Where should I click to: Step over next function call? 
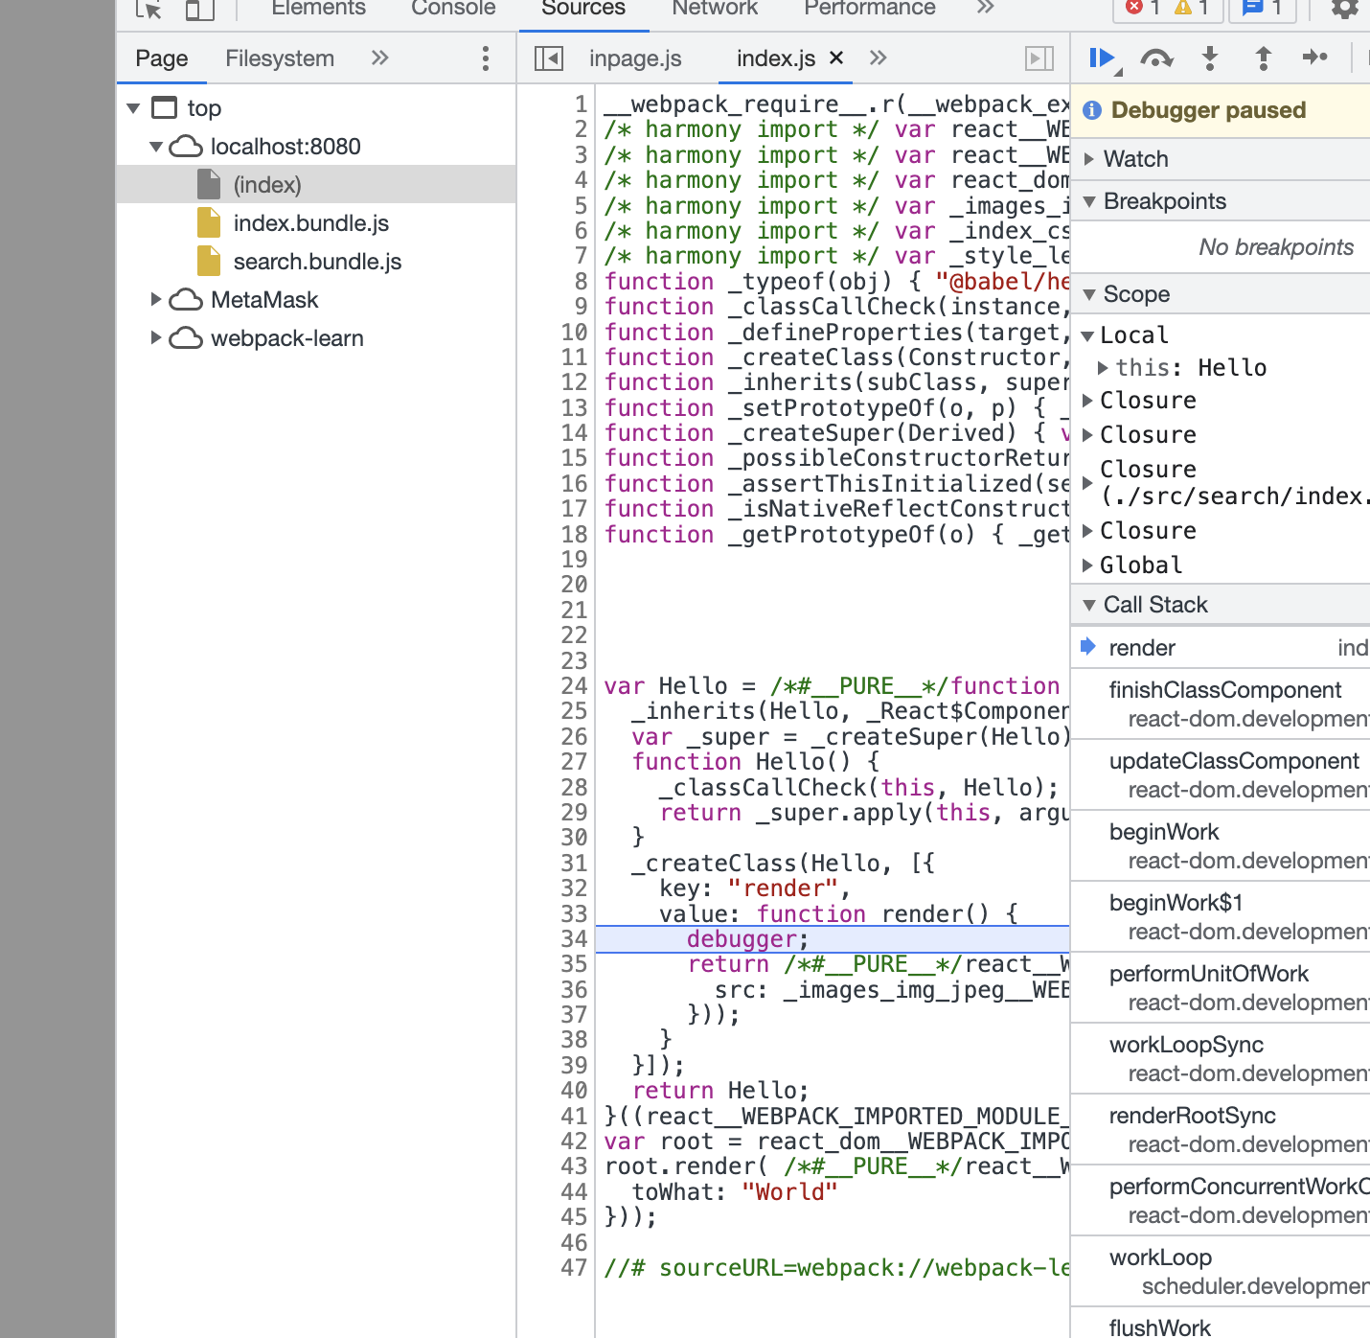click(x=1157, y=59)
